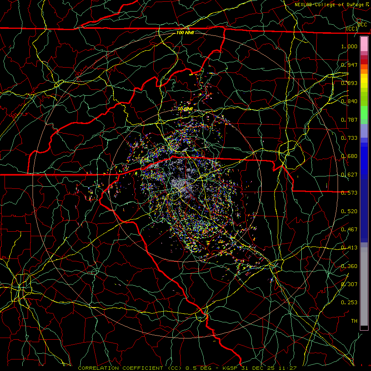Click the 0.733 legend value

click(349, 138)
